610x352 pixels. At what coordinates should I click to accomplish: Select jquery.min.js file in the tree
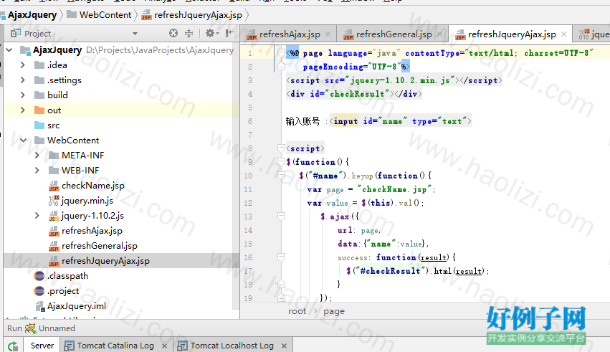click(x=87, y=201)
